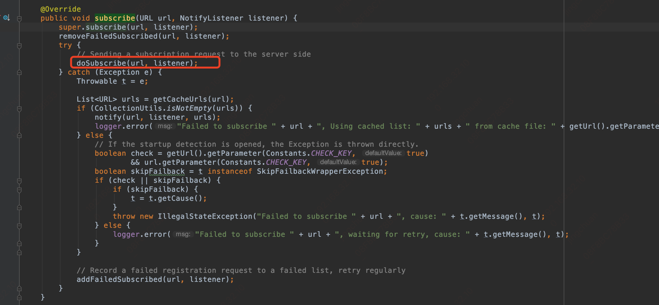
Task: Click the super.subscribe(url, listener) call
Action: 128,27
